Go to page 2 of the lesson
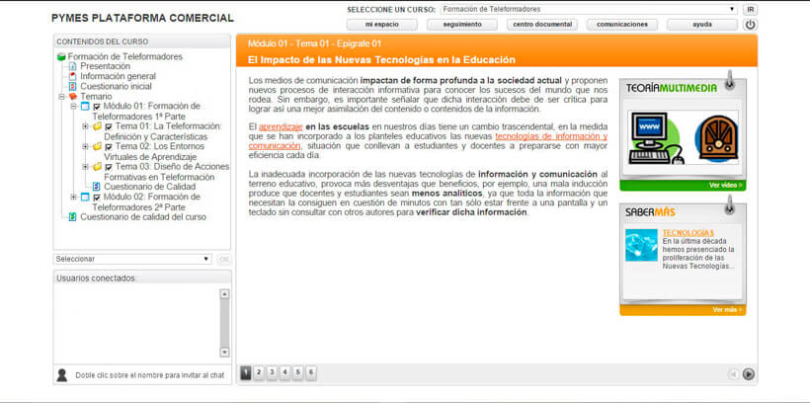The image size is (810, 403). pos(259,373)
